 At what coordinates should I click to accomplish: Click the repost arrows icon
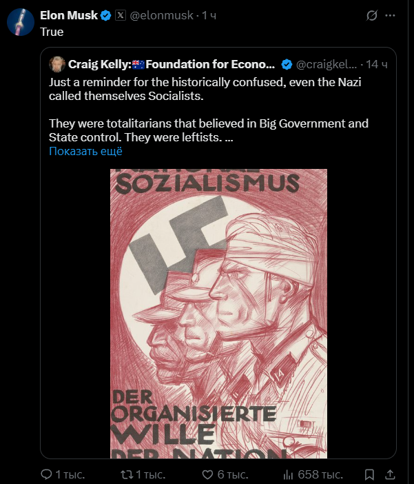(126, 474)
